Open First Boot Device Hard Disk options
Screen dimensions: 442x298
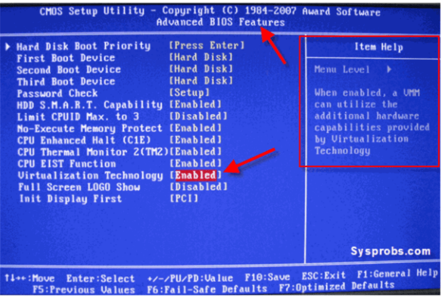[201, 57]
